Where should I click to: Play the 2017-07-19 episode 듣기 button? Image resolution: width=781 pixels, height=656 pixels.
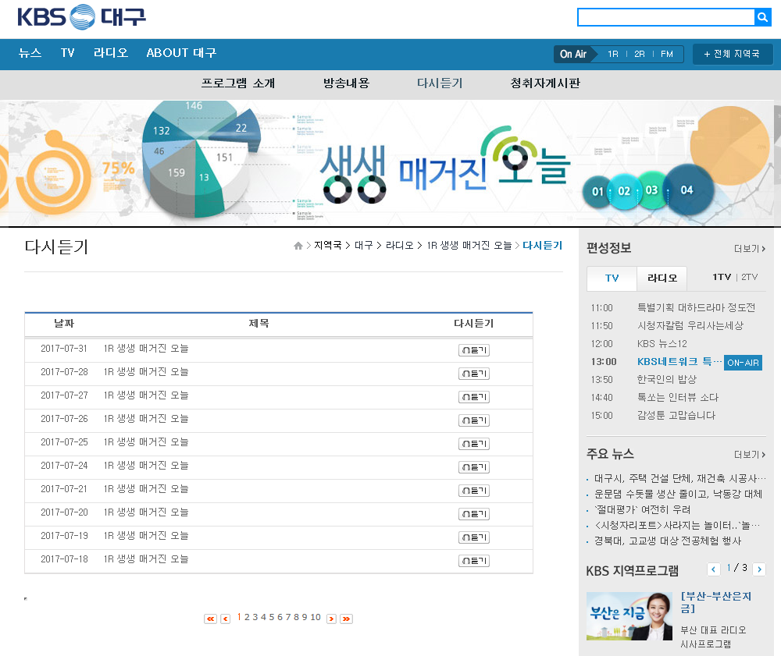click(474, 537)
